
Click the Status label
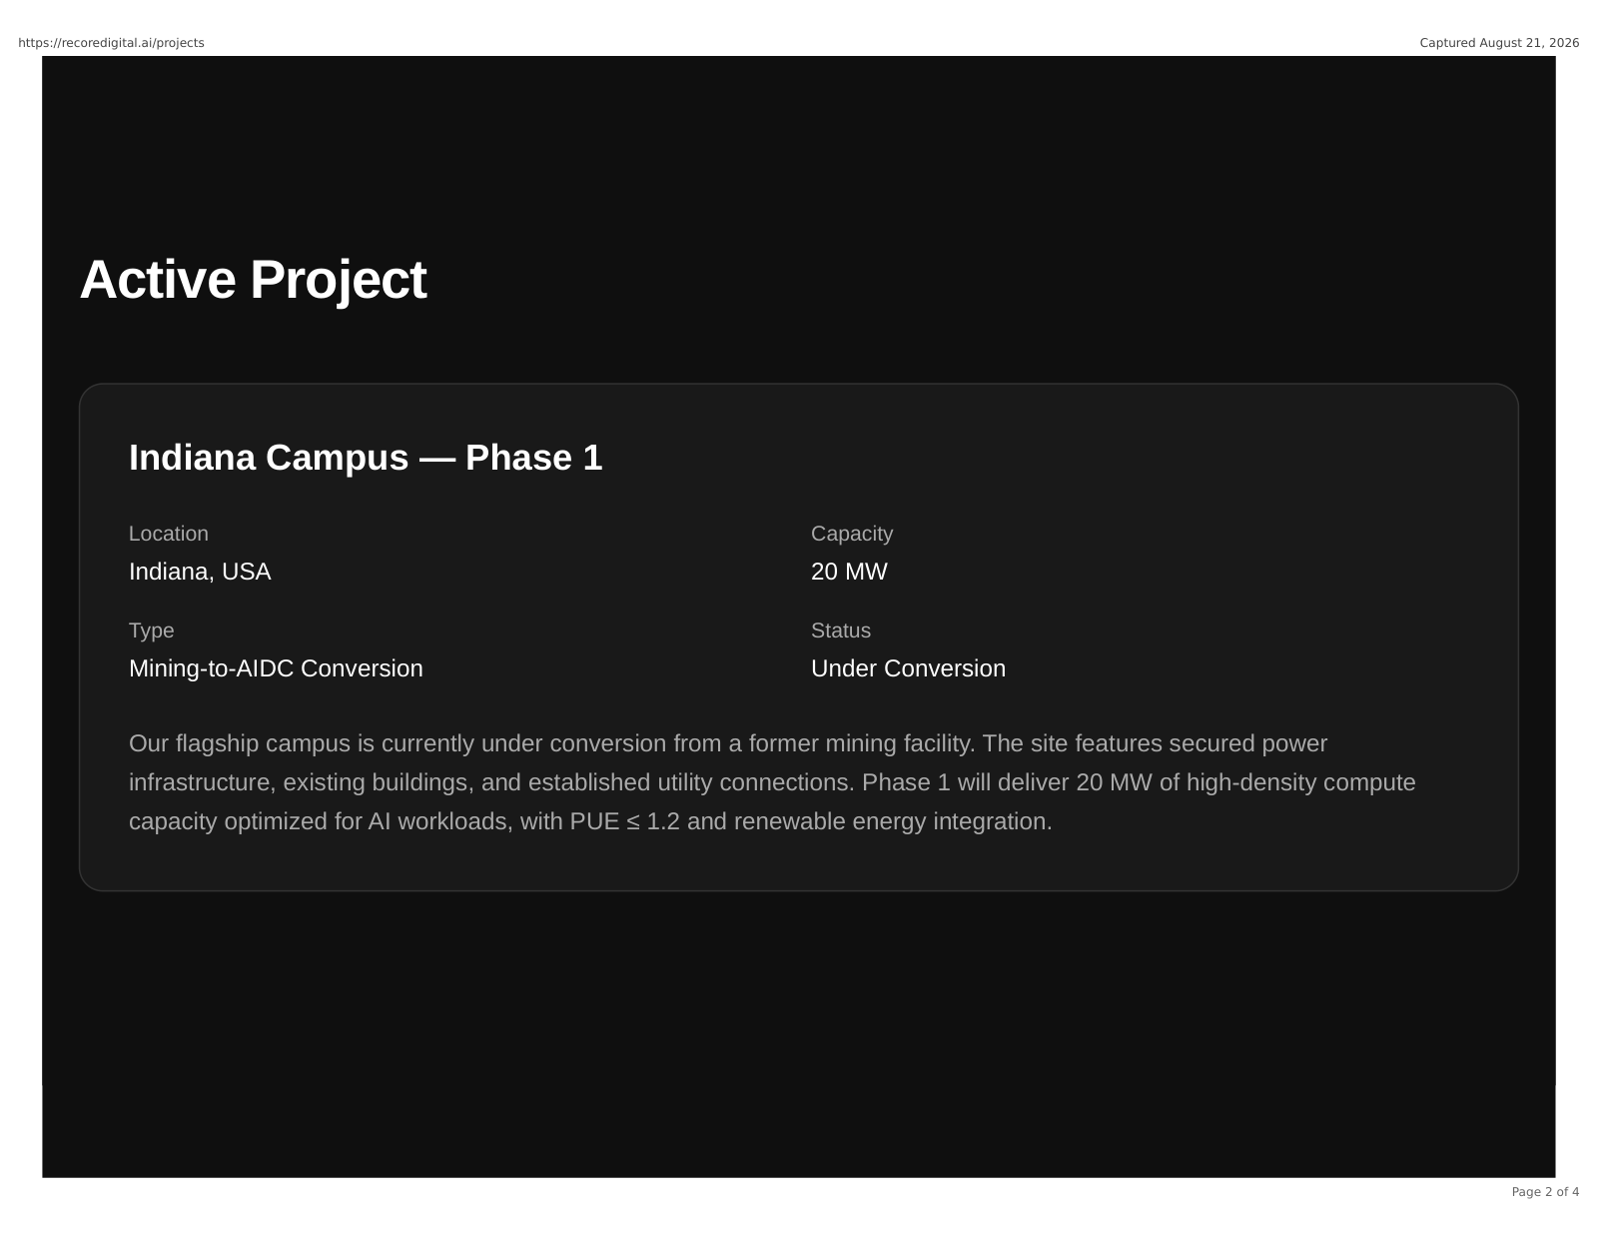tap(841, 630)
